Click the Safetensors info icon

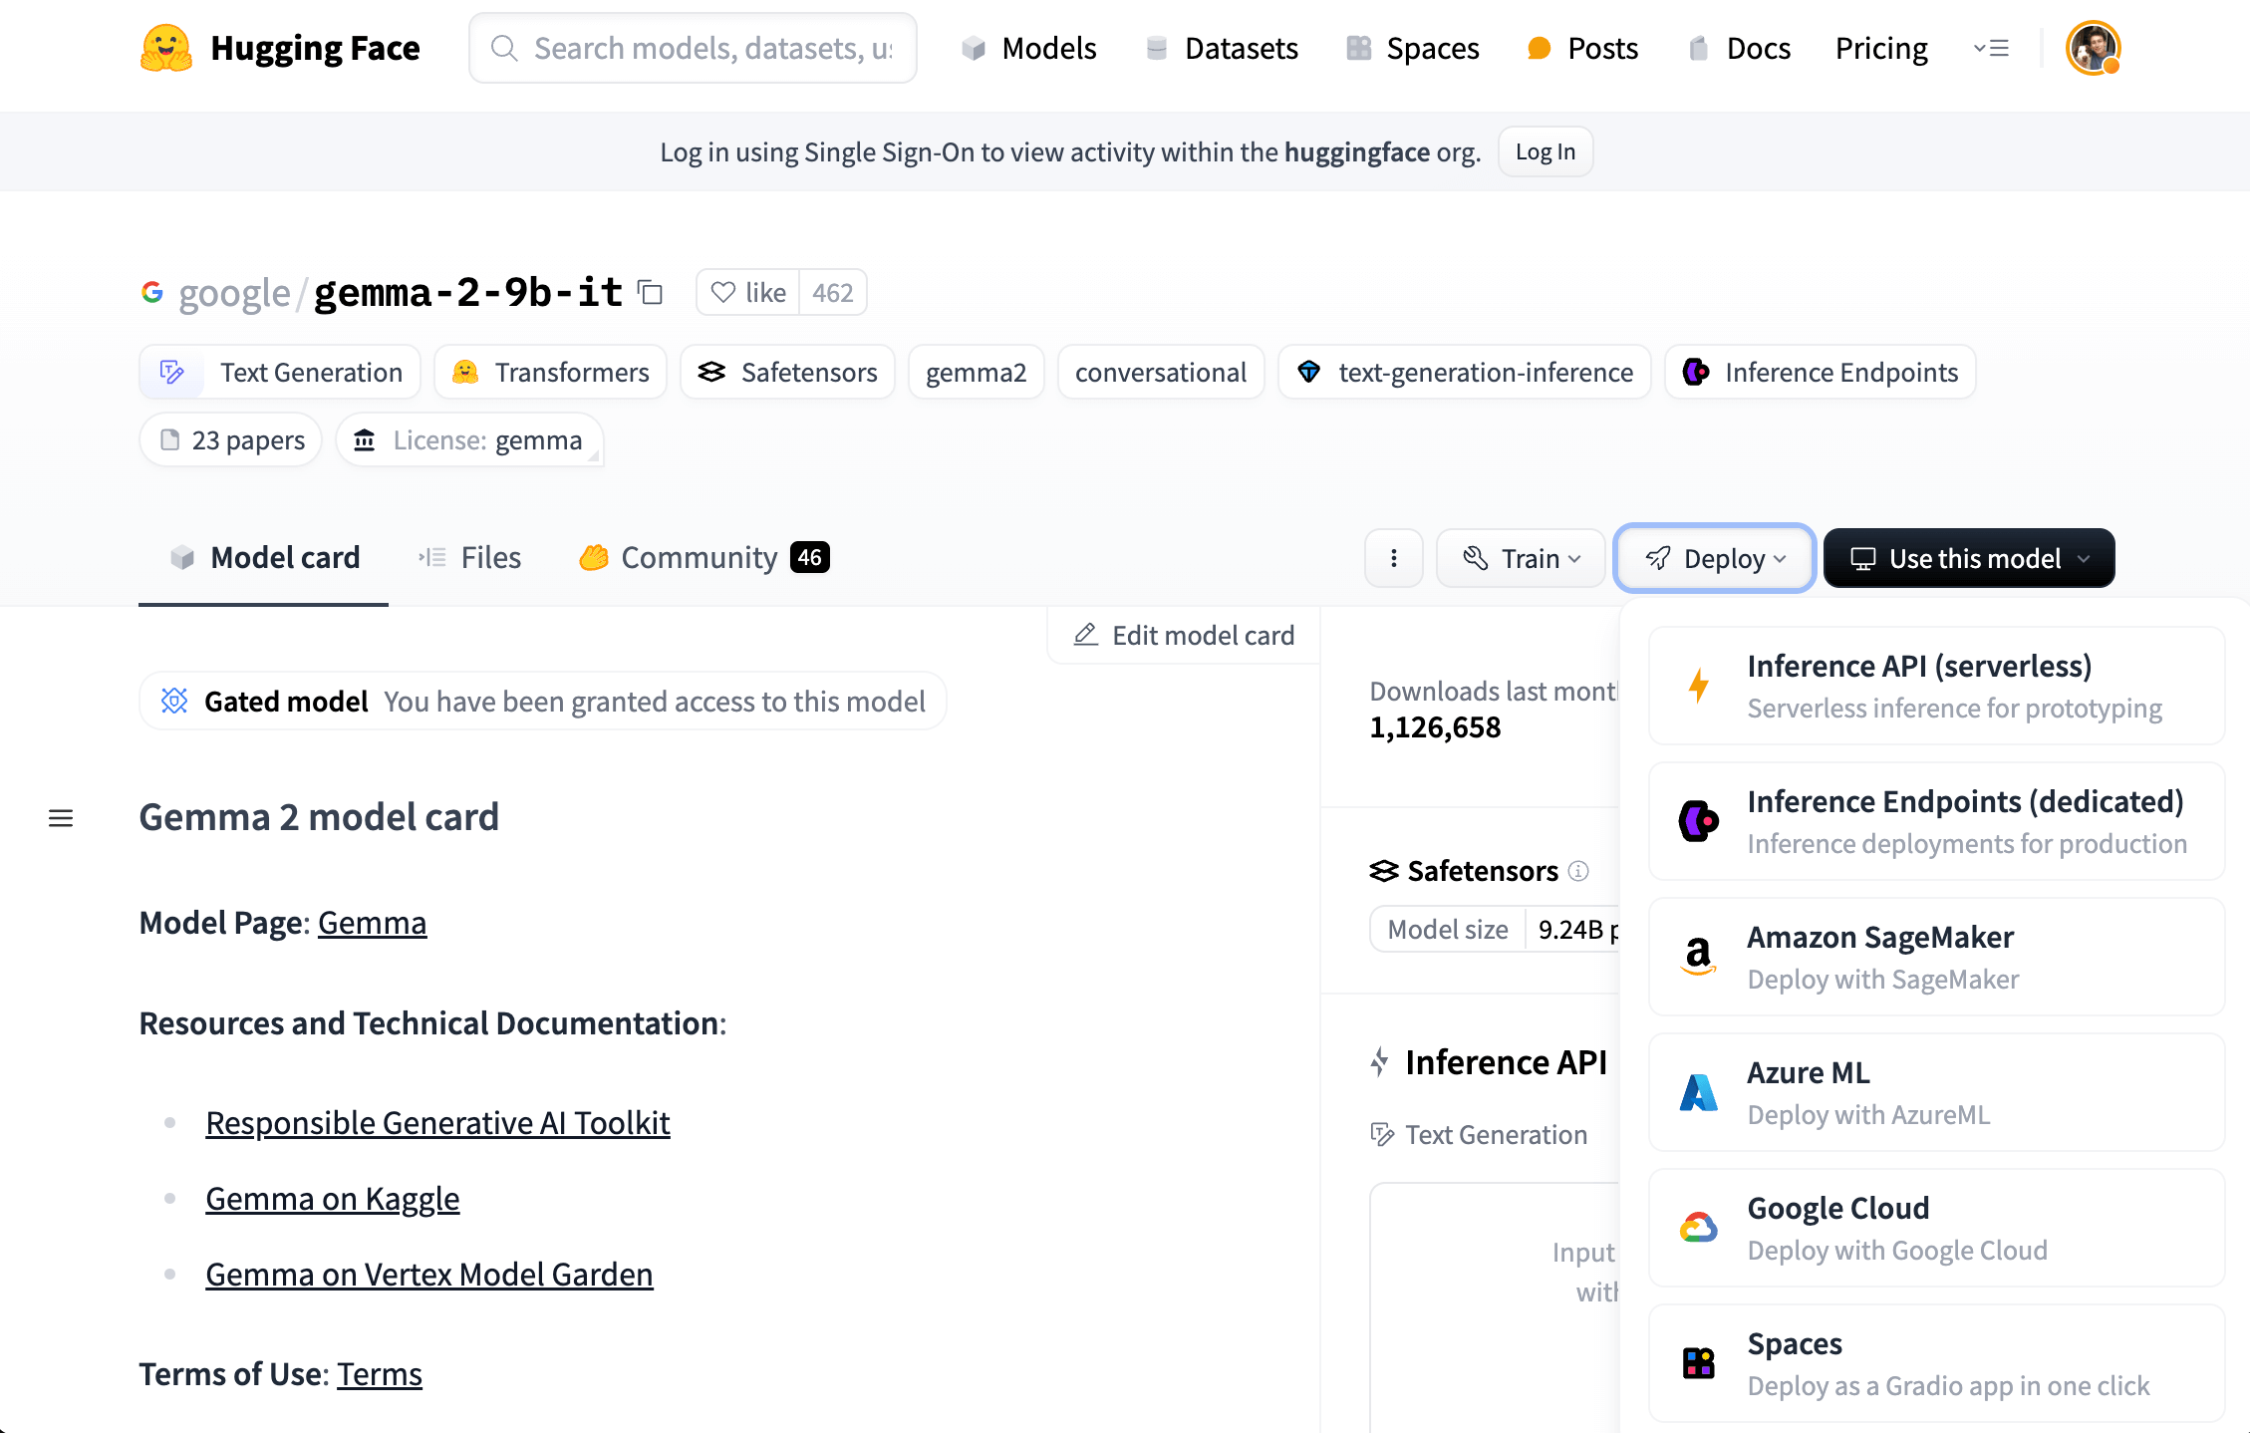click(1578, 871)
